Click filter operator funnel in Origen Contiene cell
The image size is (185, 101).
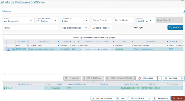[71, 46]
